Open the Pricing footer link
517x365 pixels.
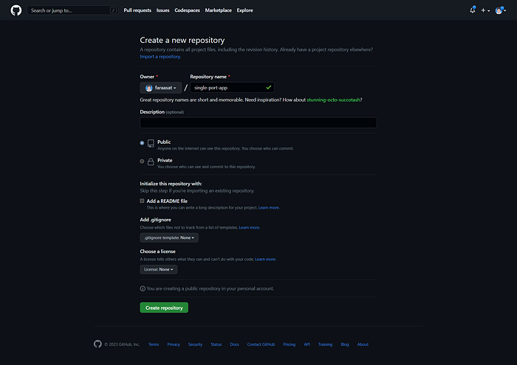pyautogui.click(x=290, y=344)
